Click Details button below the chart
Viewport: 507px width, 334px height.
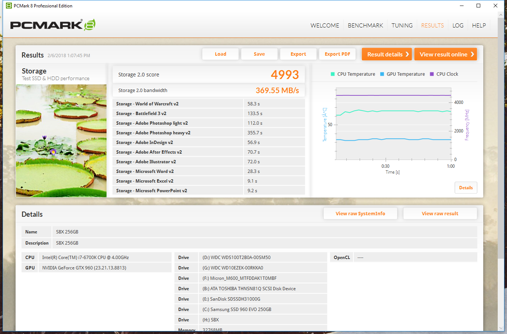pos(466,188)
